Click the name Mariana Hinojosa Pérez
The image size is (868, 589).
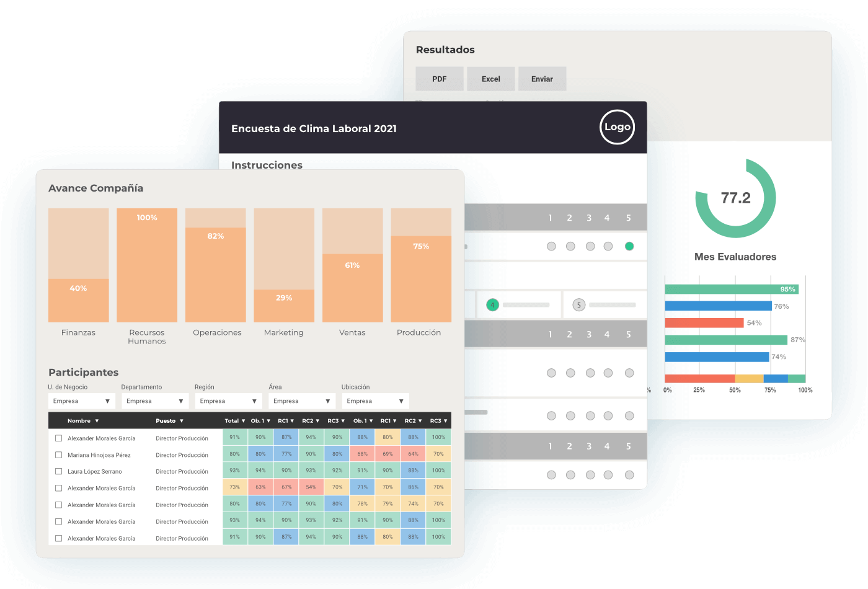(x=99, y=455)
